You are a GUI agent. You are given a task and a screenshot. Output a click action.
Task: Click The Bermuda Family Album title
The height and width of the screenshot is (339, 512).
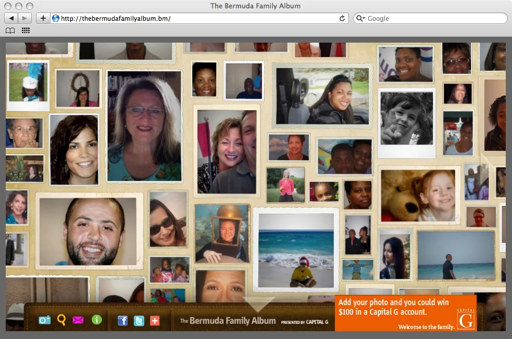228,321
